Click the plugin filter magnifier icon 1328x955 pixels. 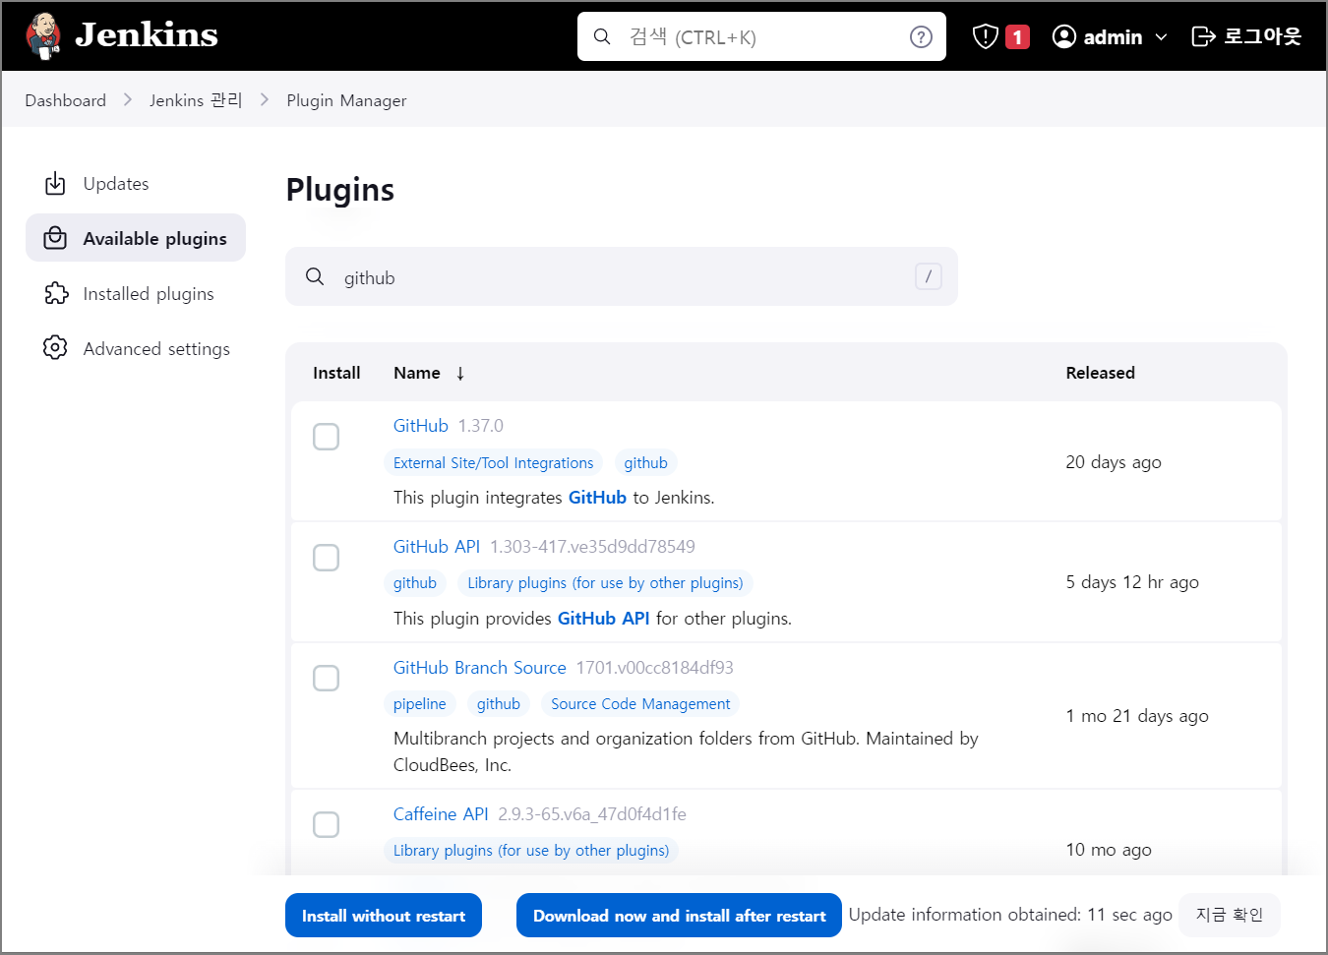[x=315, y=276]
